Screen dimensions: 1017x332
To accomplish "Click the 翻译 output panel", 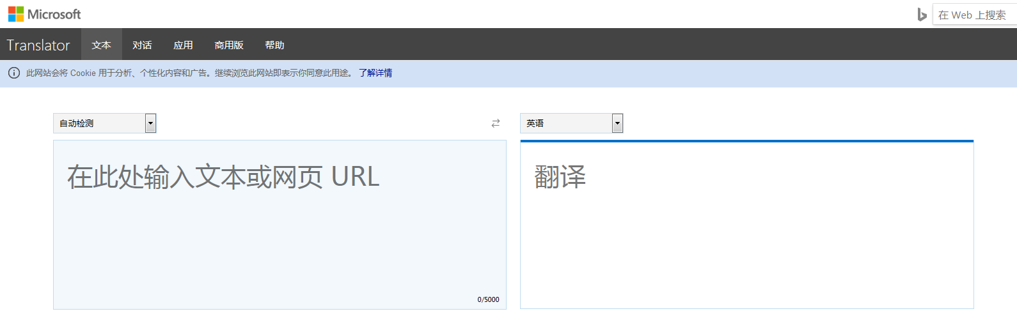I will pyautogui.click(x=747, y=225).
